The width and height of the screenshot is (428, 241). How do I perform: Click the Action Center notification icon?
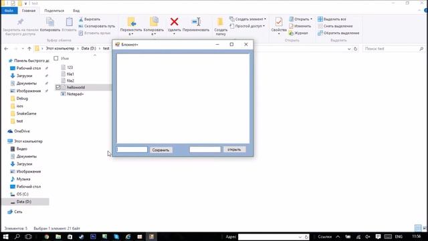378,236
